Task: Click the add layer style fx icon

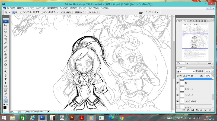Action: (188, 110)
